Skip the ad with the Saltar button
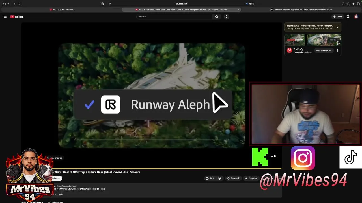The width and height of the screenshot is (362, 203). coord(273,156)
